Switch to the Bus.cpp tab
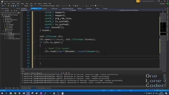This screenshot has height=95, width=169. click(x=105, y=8)
